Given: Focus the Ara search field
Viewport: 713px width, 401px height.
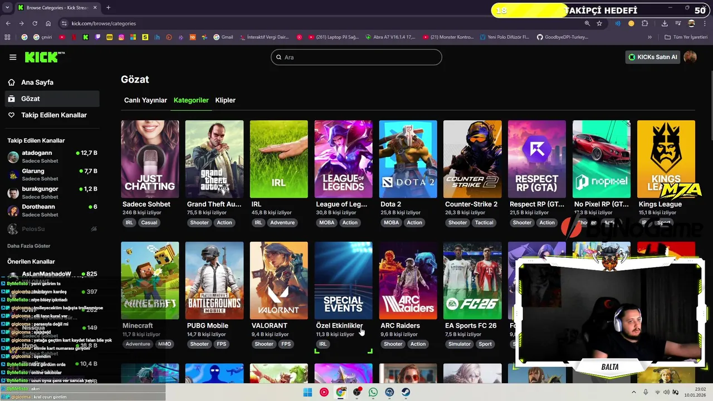Looking at the screenshot, I should [356, 57].
